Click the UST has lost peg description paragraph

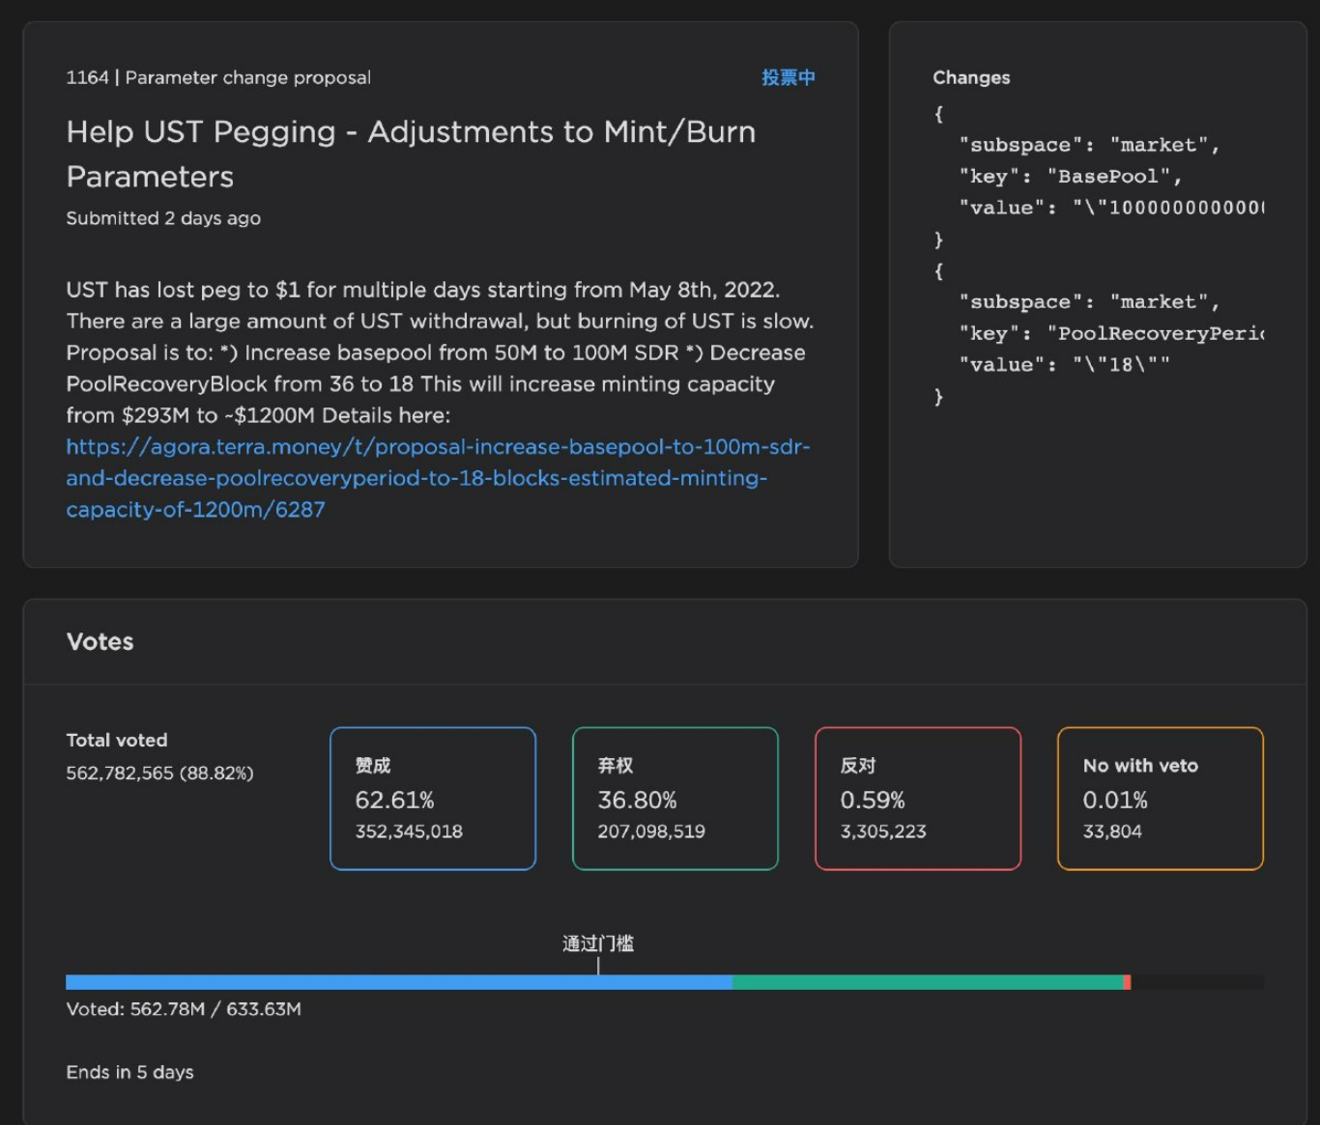440,352
